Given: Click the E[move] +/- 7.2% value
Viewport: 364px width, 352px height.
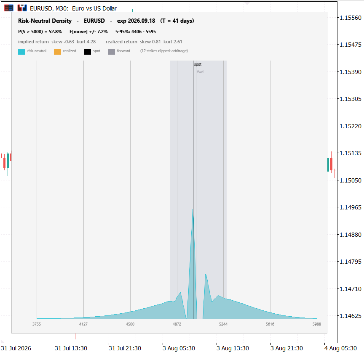Looking at the screenshot, I should click(x=88, y=32).
